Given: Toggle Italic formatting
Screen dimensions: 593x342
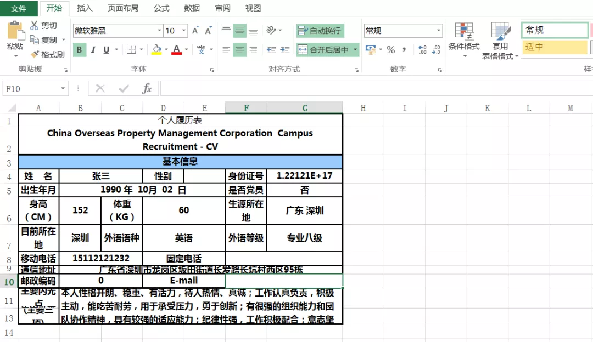Looking at the screenshot, I should tap(93, 49).
